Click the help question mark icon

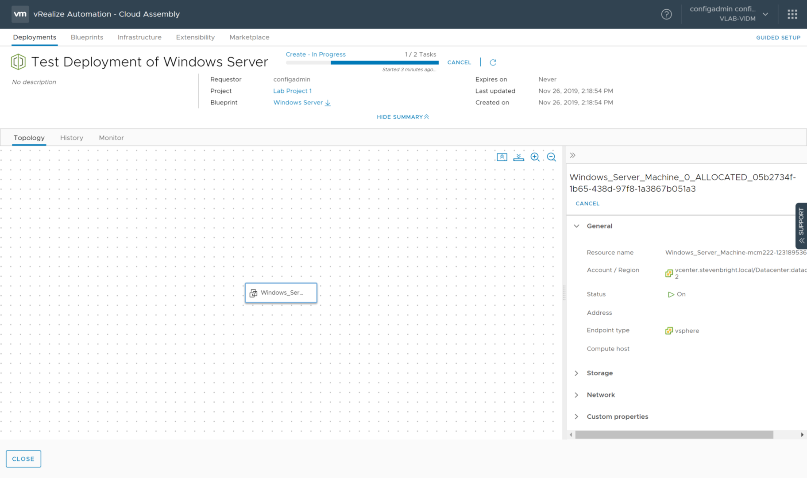(x=666, y=14)
